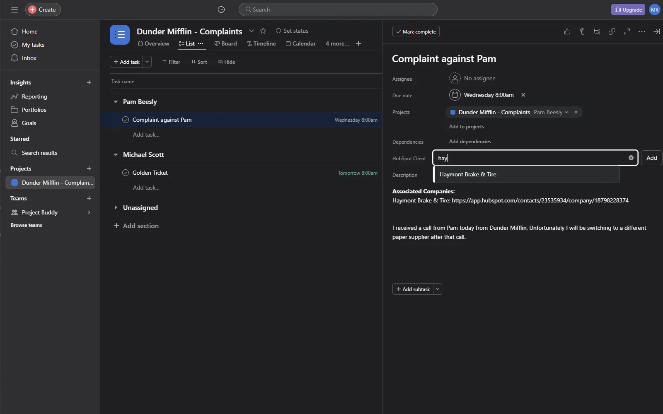Image resolution: width=663 pixels, height=414 pixels.
Task: Click the blue project color square in sidebar
Action: click(x=15, y=183)
